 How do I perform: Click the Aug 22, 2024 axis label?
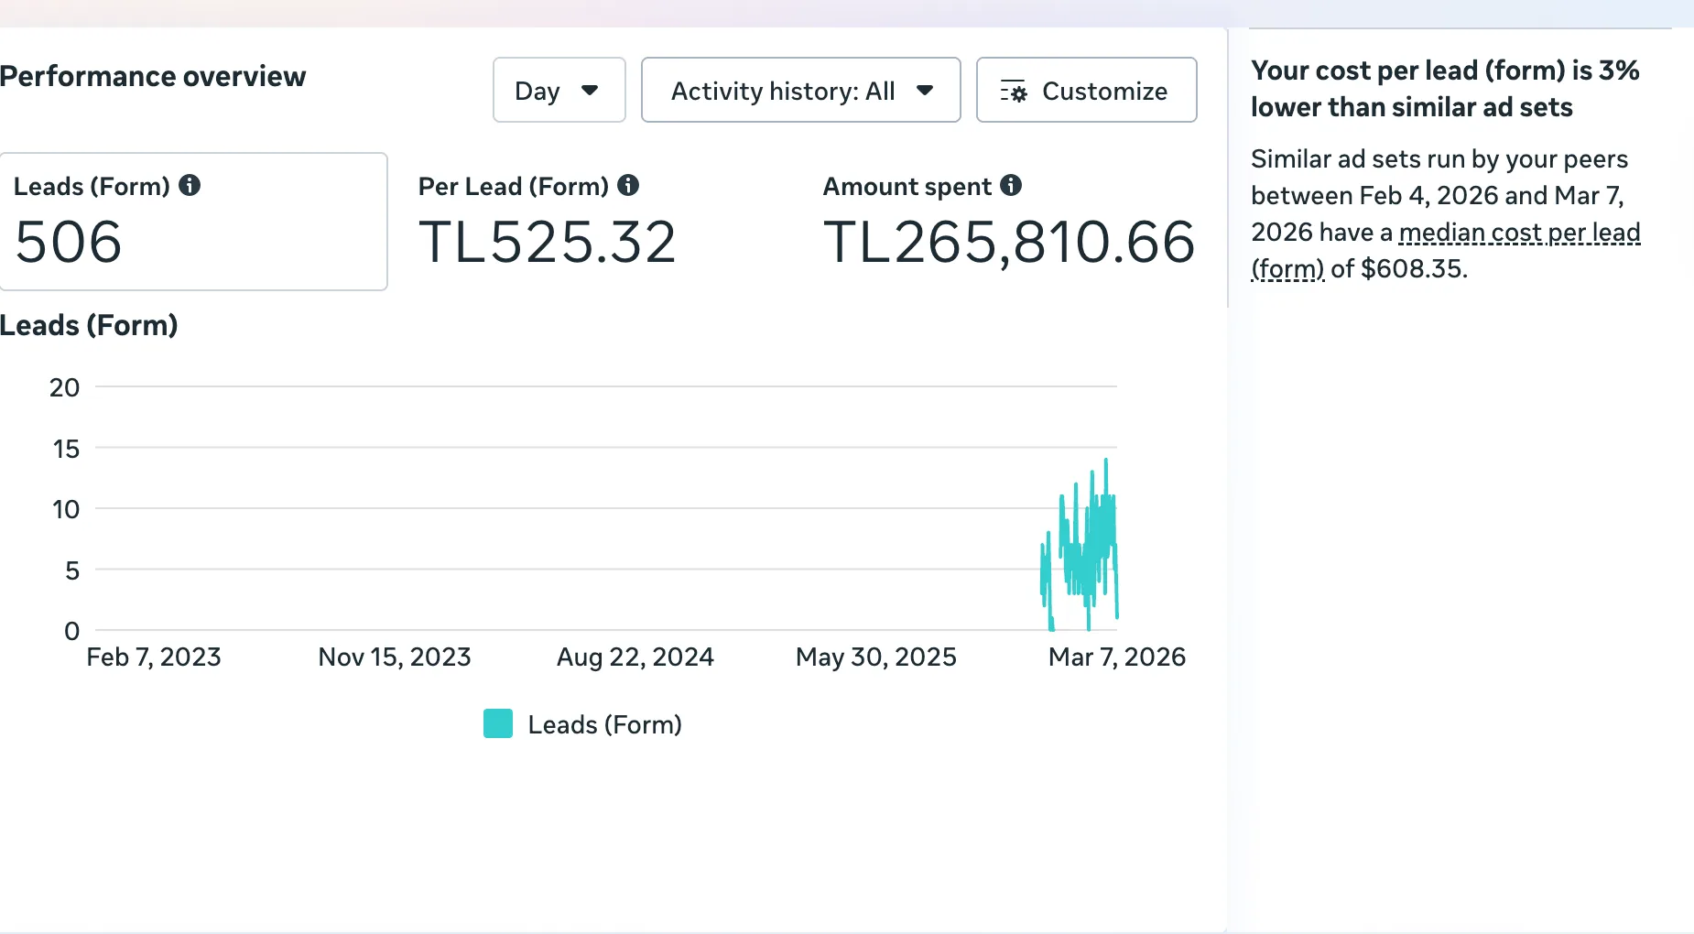pos(635,657)
